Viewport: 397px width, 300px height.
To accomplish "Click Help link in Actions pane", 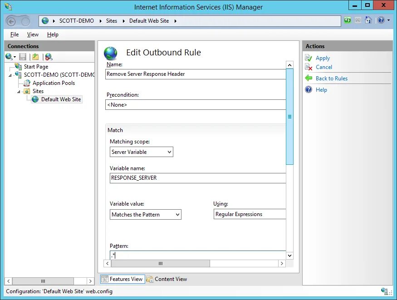I will (x=321, y=89).
